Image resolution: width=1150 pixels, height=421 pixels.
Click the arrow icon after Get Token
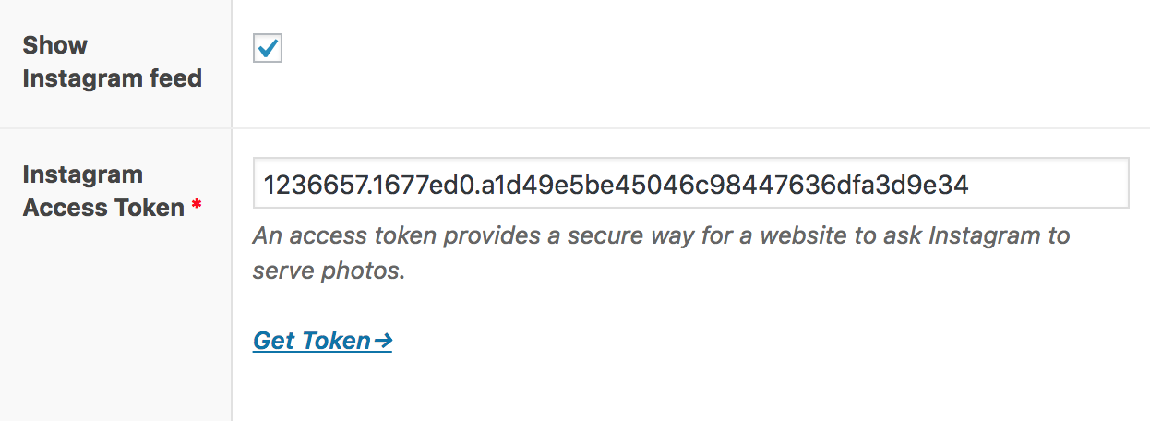[x=383, y=341]
